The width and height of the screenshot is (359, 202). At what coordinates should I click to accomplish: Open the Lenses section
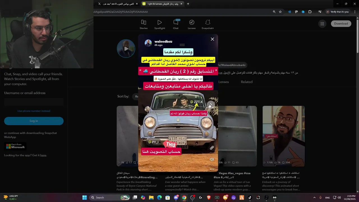pyautogui.click(x=192, y=24)
